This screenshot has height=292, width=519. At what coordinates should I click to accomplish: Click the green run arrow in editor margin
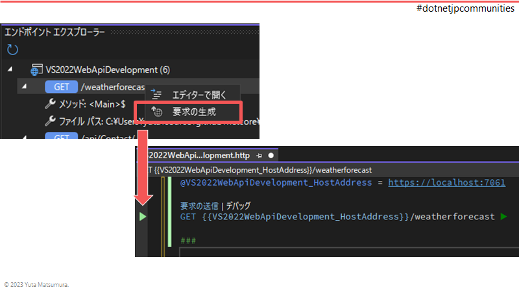click(x=143, y=217)
